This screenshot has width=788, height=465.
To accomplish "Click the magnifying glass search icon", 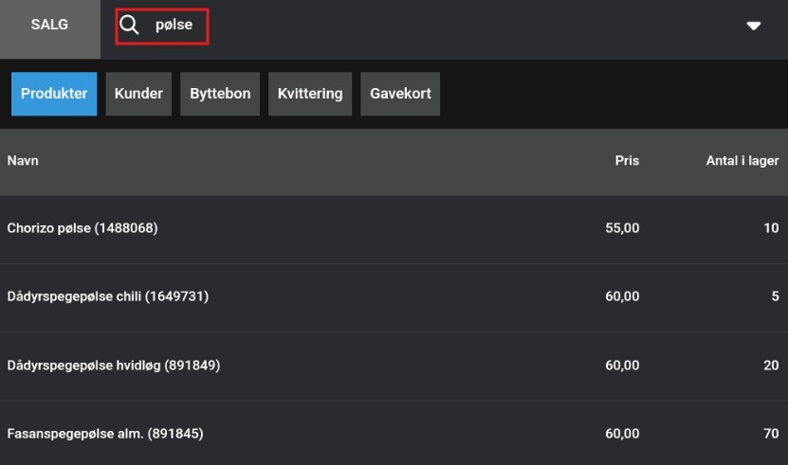I will pos(129,26).
